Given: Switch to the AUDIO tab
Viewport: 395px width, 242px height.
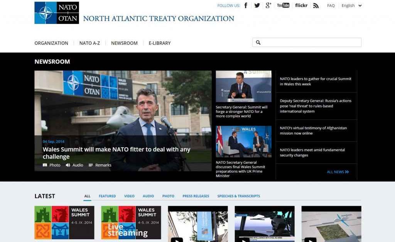Looking at the screenshot, I should [x=149, y=196].
